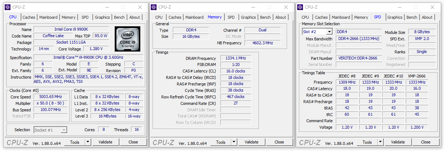Click Close button in the left CPU window
The height and width of the screenshot is (151, 444).
click(x=133, y=142)
